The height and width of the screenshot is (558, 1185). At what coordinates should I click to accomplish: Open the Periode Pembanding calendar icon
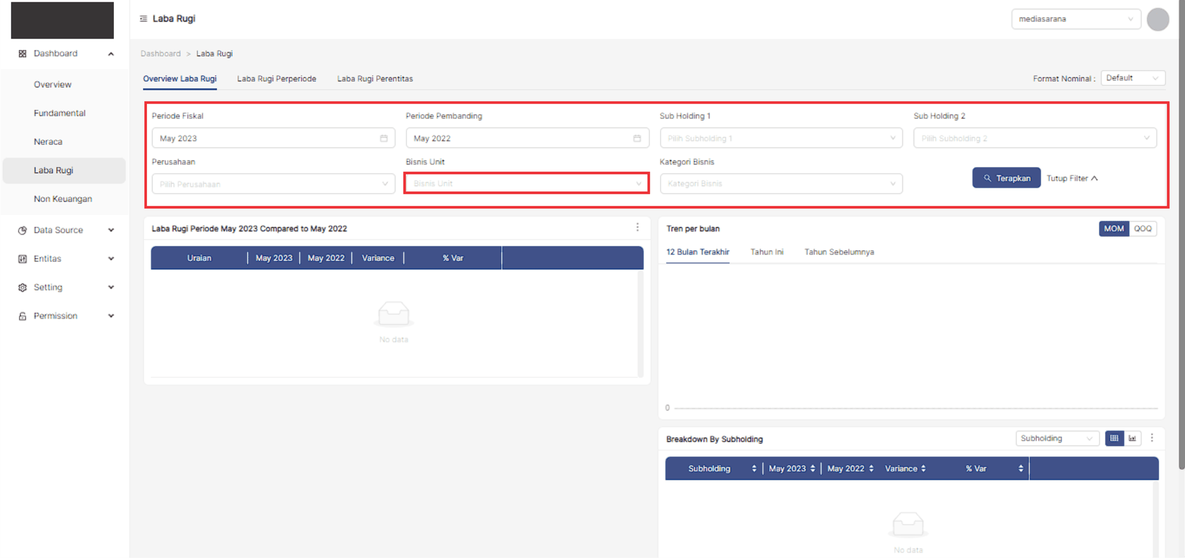[x=637, y=139]
